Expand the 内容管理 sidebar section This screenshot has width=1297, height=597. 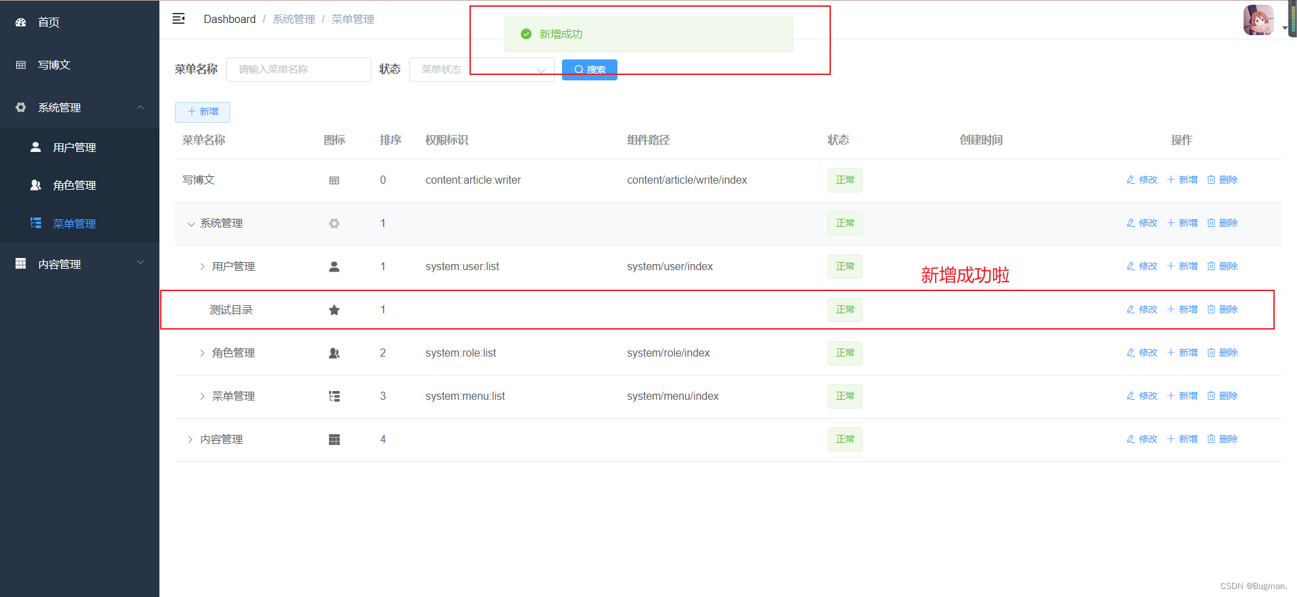point(80,264)
